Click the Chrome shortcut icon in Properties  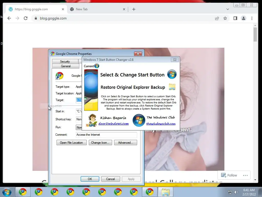click(x=59, y=76)
